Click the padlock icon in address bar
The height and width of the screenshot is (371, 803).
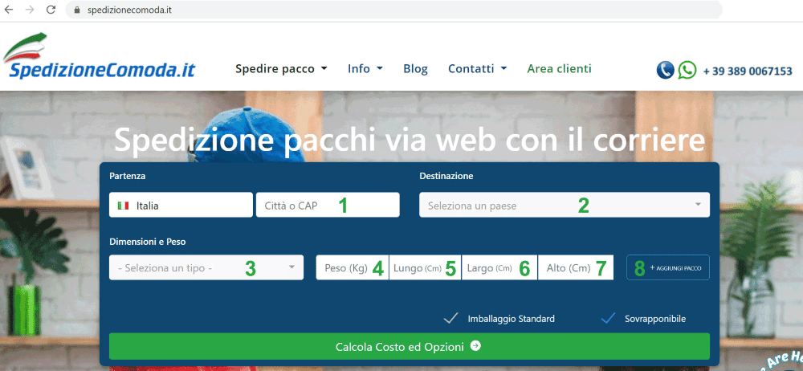coord(77,10)
